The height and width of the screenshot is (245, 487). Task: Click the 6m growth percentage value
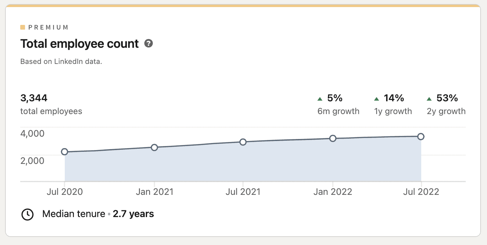point(334,98)
